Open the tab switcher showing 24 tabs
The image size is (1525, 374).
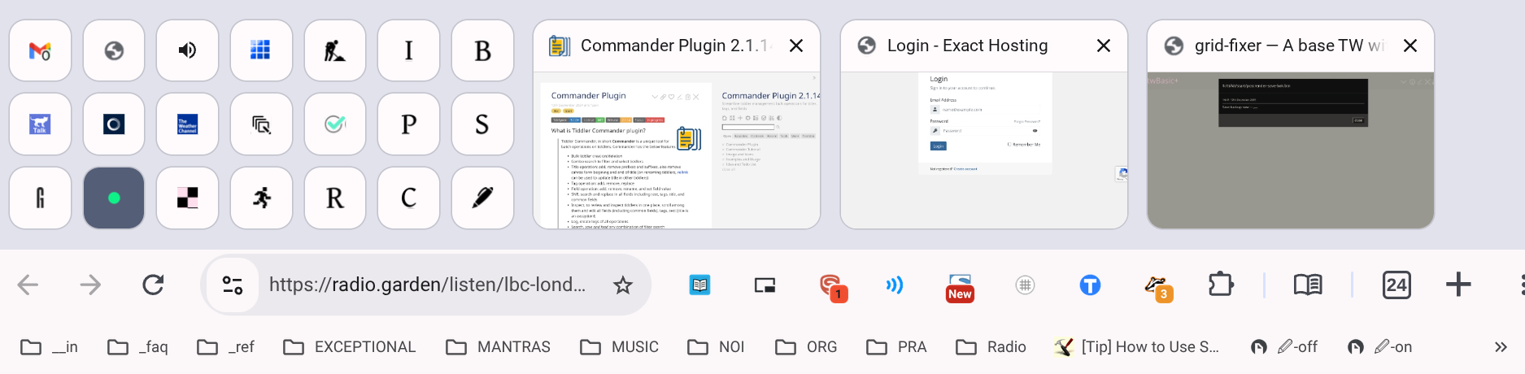pos(1396,285)
